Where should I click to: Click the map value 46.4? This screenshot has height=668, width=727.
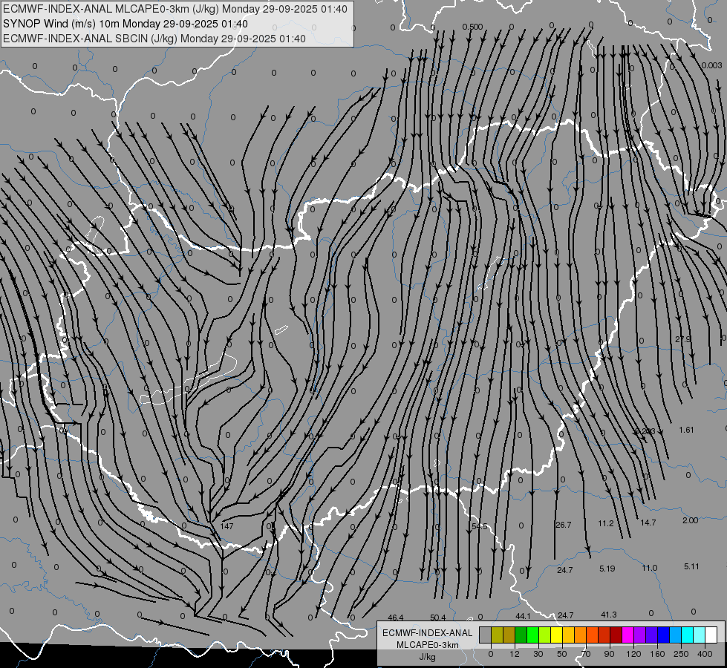click(396, 618)
